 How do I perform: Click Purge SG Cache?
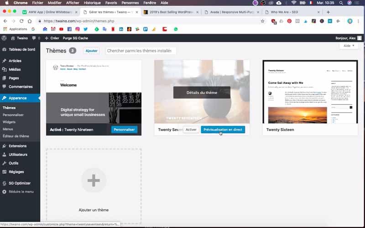pos(75,38)
